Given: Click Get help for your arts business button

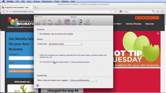Looking at the screenshot, I should click(21, 71).
